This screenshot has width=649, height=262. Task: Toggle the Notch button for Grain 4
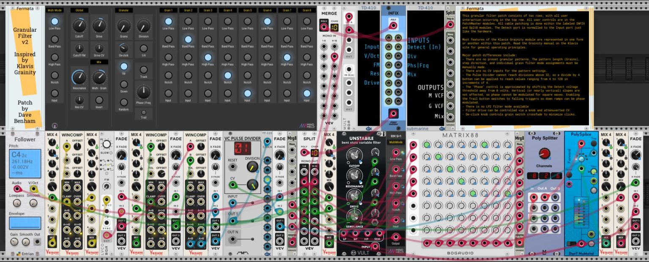[x=228, y=75]
